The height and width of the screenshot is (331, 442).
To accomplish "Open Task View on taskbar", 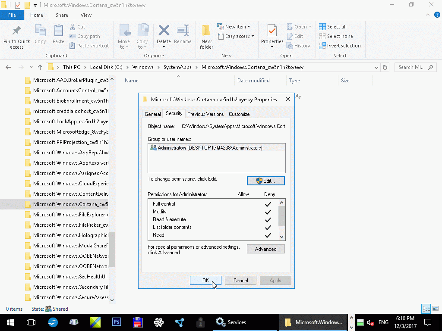I will tap(31, 322).
